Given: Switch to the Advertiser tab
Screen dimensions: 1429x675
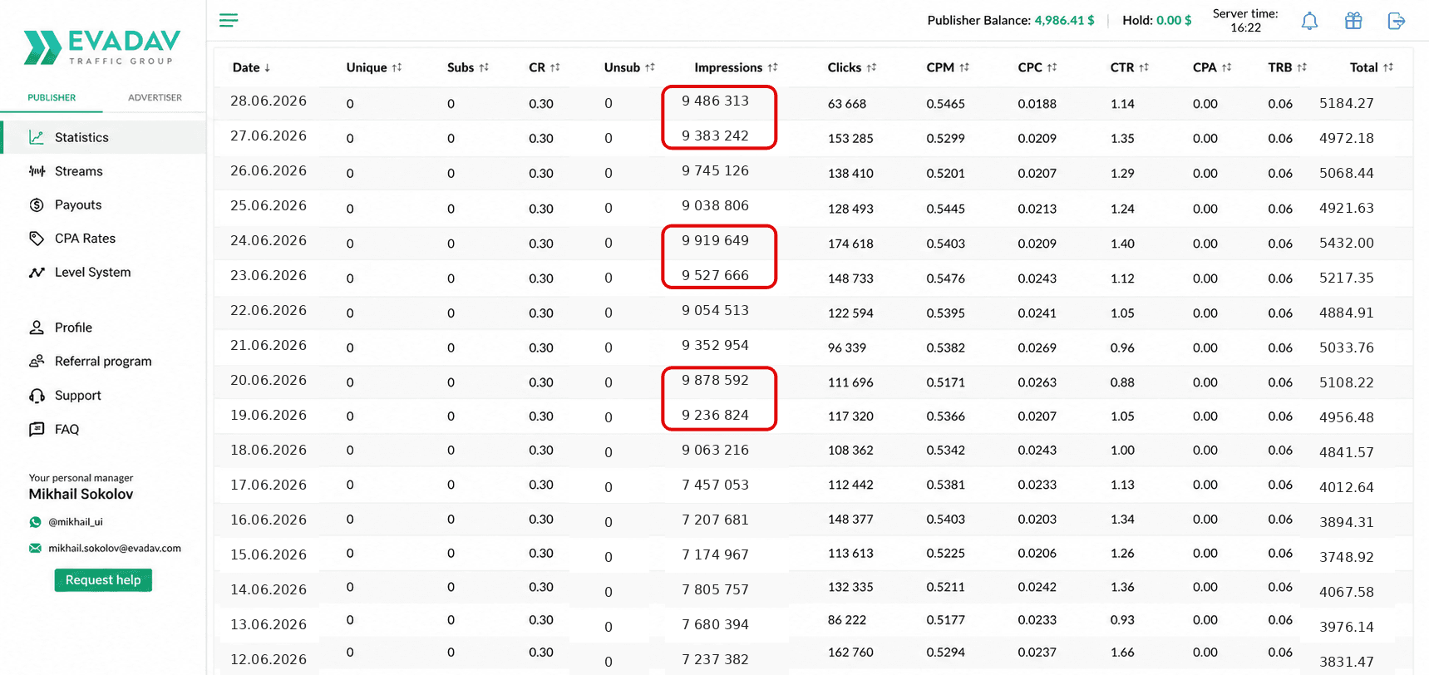Looking at the screenshot, I should coord(155,97).
